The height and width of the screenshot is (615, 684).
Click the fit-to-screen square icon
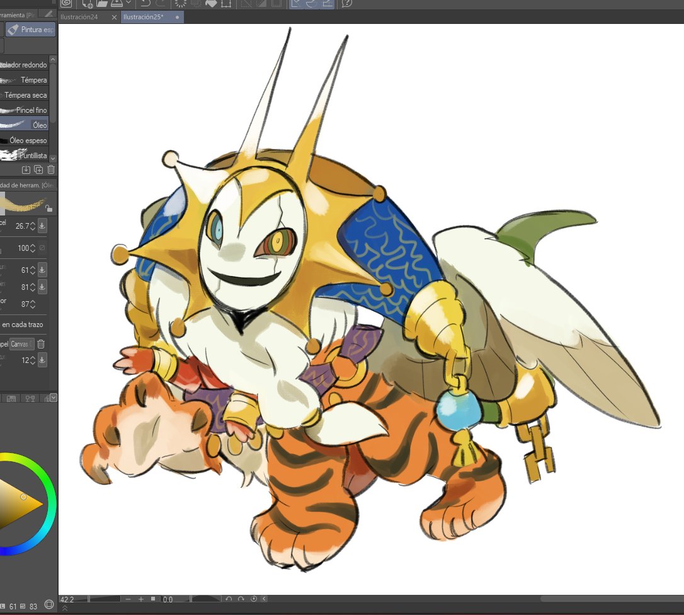coord(153,599)
